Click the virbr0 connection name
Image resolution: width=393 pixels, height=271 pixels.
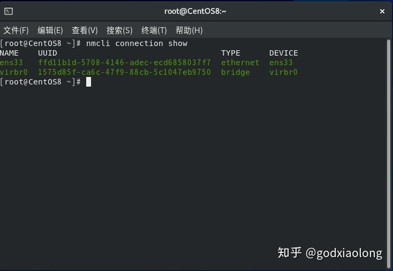tap(13, 72)
